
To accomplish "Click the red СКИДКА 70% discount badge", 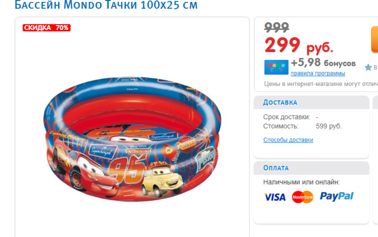I will point(47,27).
